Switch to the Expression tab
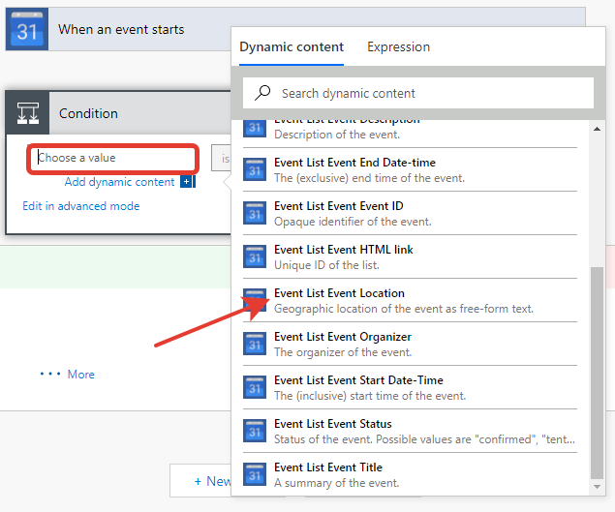 tap(398, 46)
